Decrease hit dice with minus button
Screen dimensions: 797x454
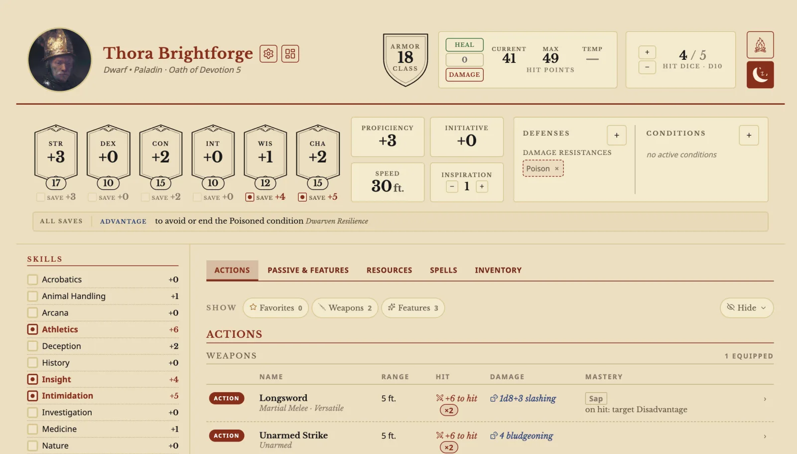tap(647, 67)
